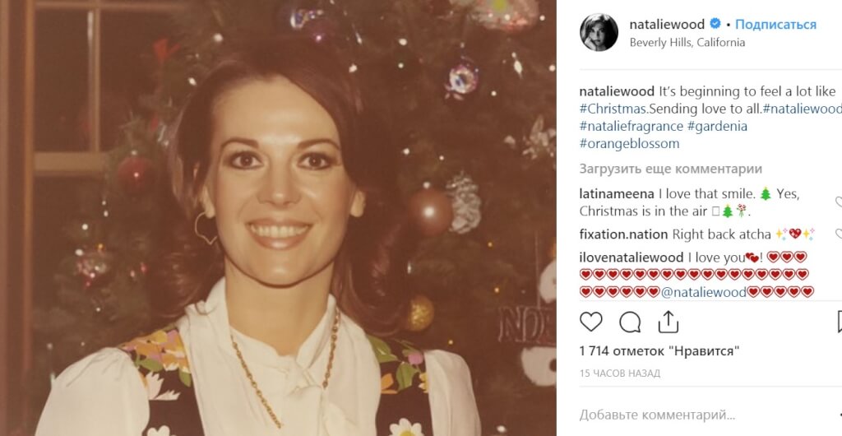Image resolution: width=842 pixels, height=436 pixels.
Task: Visit latinameena's profile from her comment
Action: click(617, 194)
